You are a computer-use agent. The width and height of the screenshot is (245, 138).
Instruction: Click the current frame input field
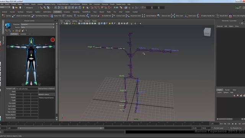(214, 123)
